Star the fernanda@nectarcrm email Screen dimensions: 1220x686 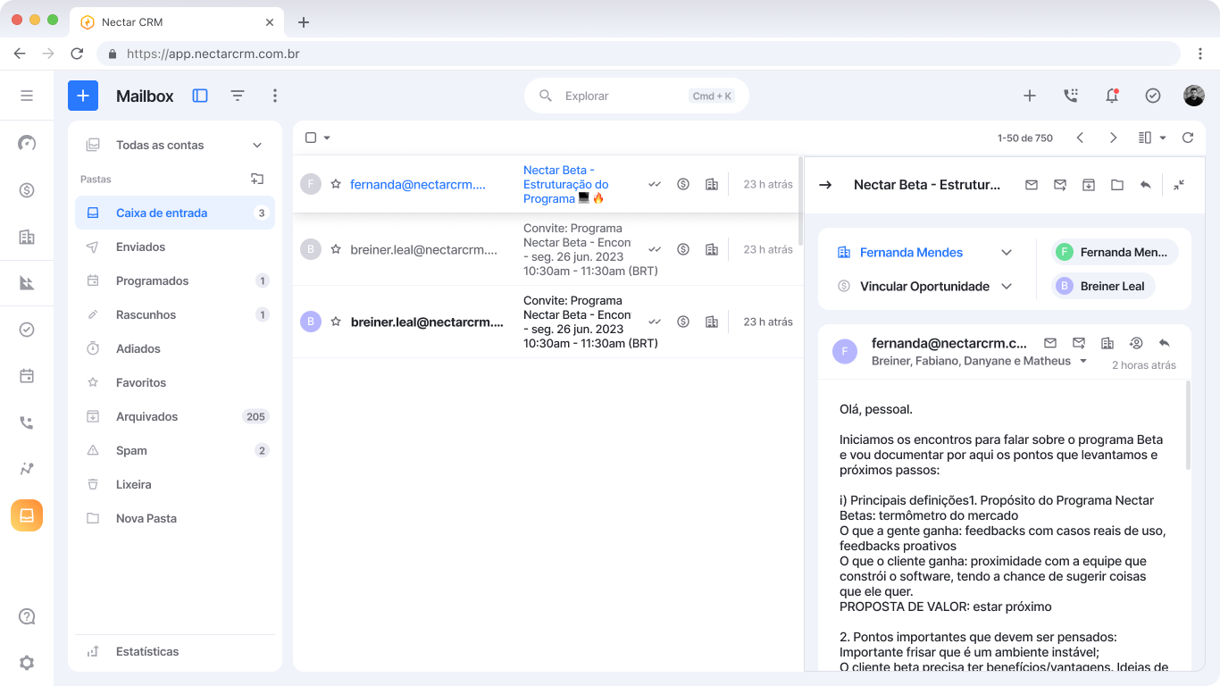point(336,184)
